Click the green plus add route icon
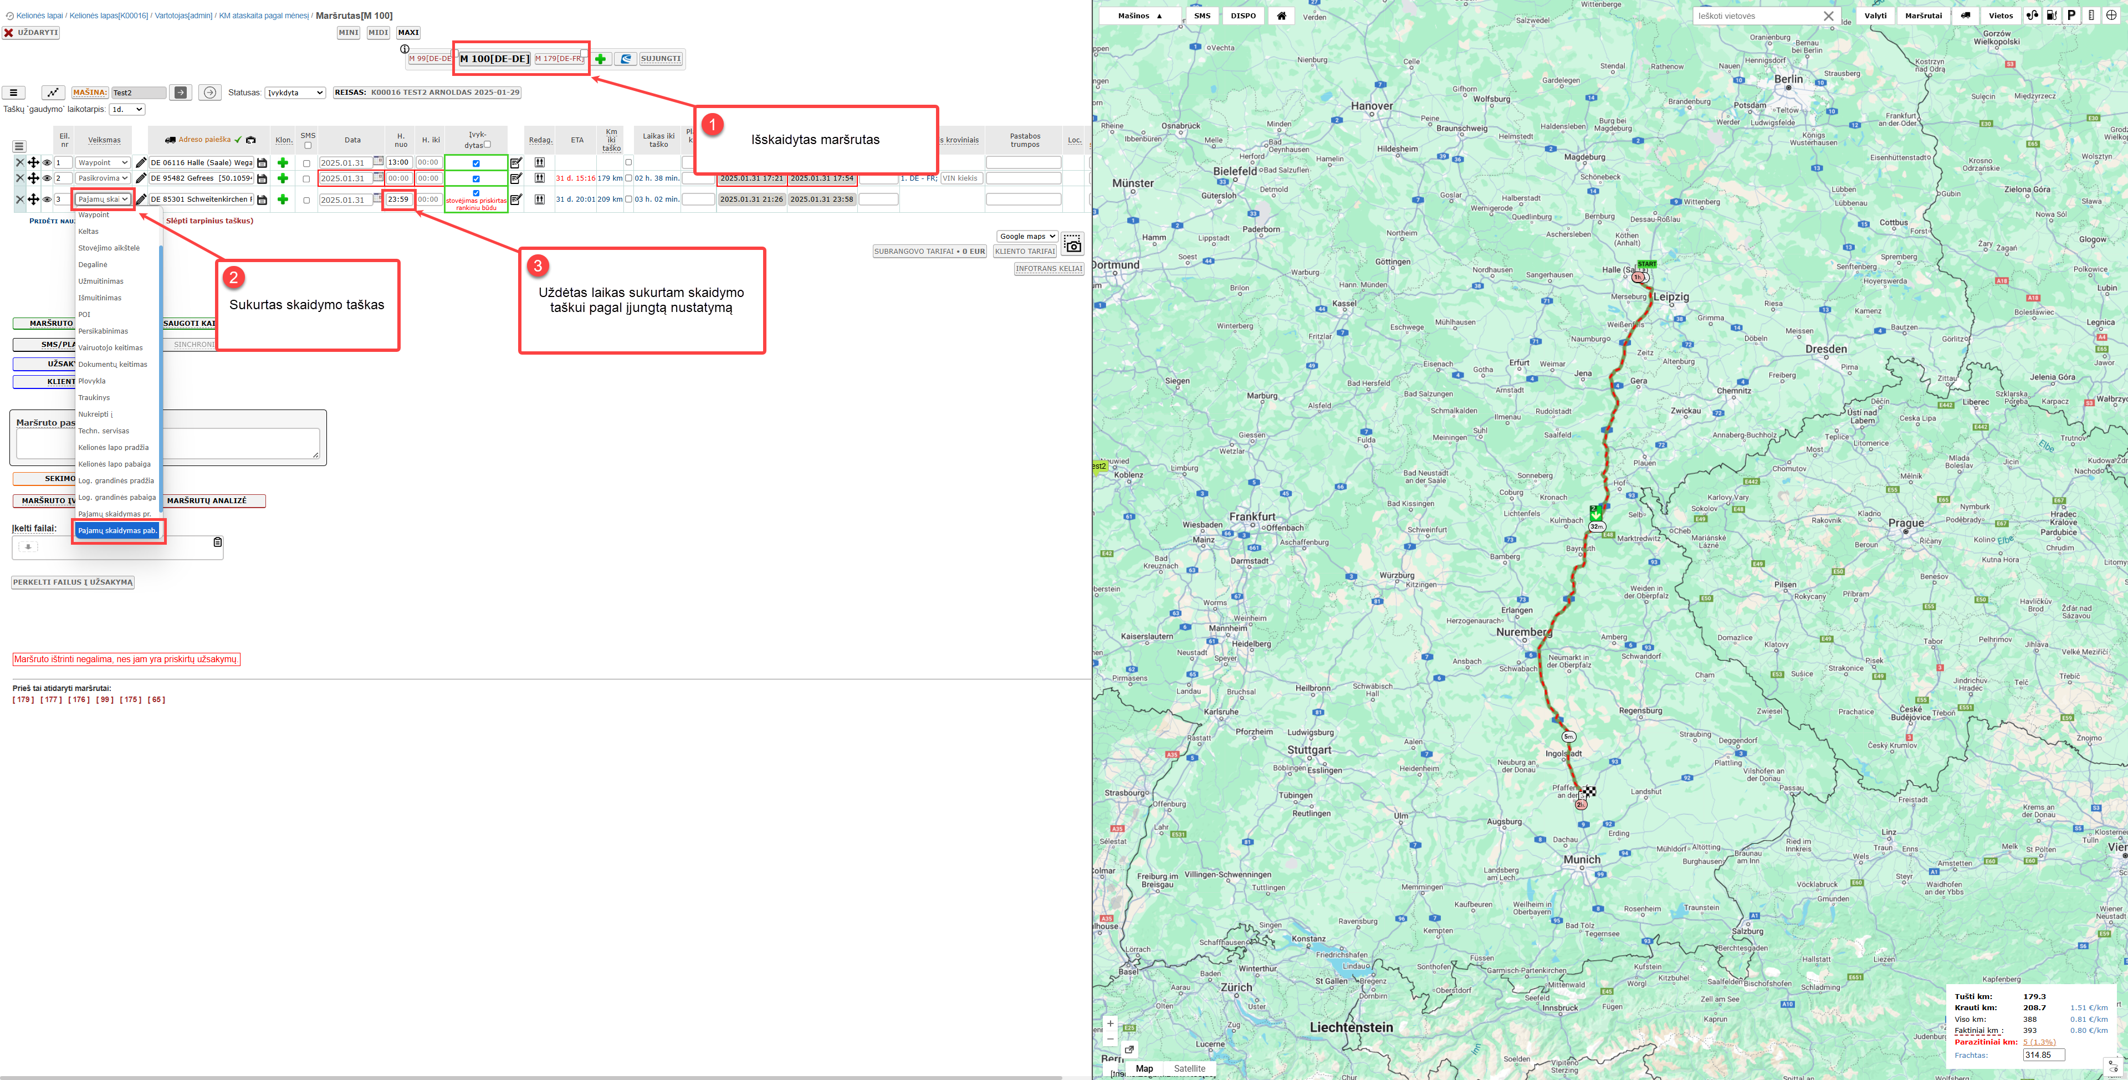Screen dimensions: 2128x1080 click(x=601, y=59)
